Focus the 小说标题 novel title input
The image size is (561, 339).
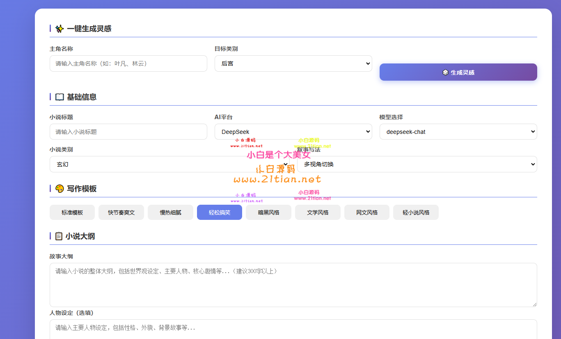tap(128, 132)
